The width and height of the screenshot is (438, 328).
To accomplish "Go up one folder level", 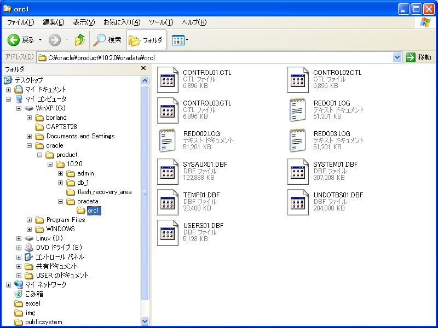I will (x=80, y=40).
